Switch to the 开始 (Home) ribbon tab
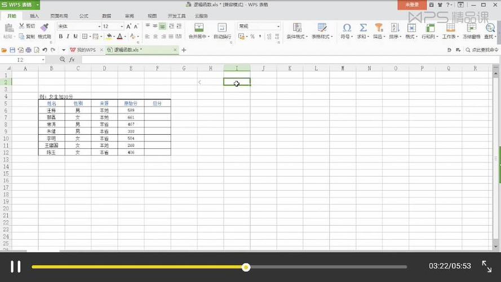This screenshot has height=282, width=501. coord(11,16)
